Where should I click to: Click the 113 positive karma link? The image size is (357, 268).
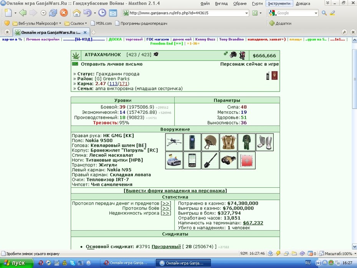click(113, 84)
